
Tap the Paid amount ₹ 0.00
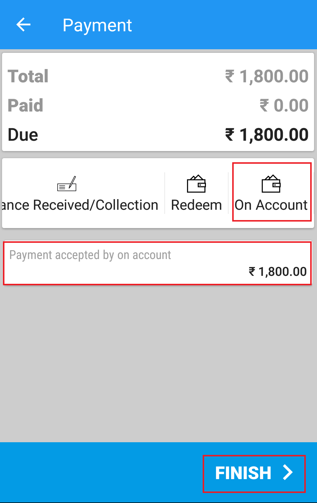284,105
